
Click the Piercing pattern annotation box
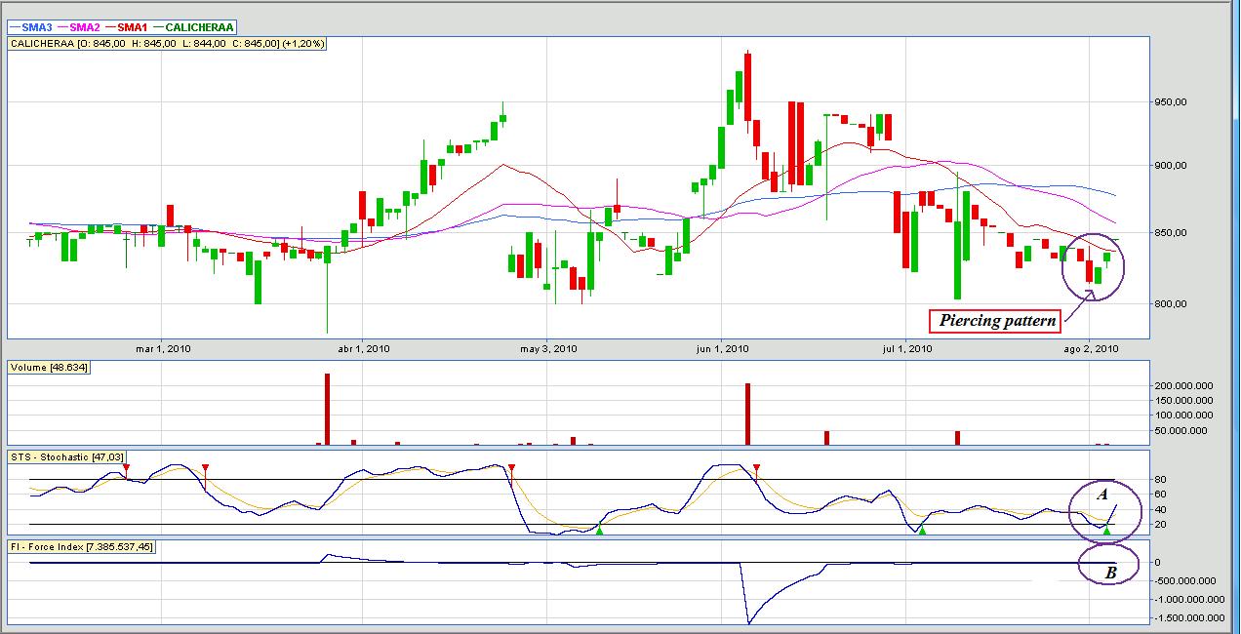[x=997, y=320]
